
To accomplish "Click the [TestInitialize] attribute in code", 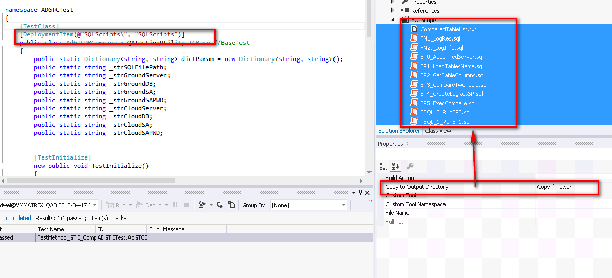I will coord(63,157).
